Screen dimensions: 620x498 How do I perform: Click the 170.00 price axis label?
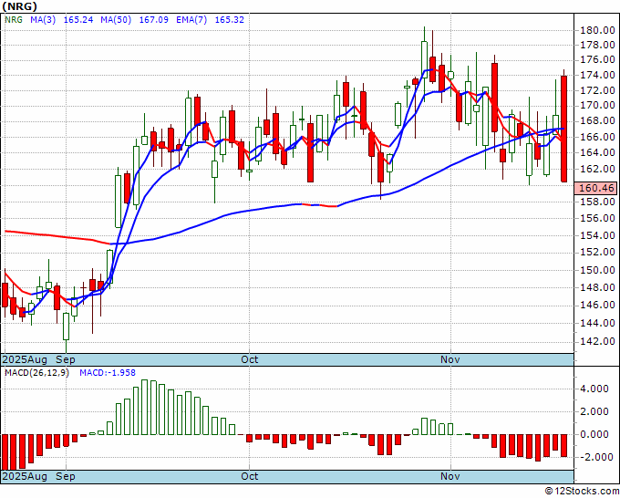click(597, 106)
